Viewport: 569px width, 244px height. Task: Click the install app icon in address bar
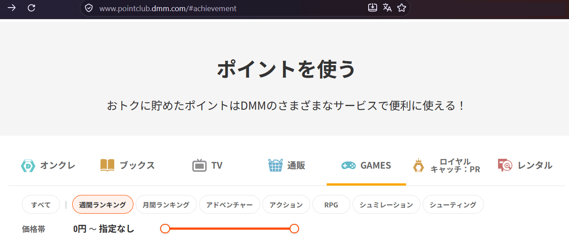coord(373,8)
